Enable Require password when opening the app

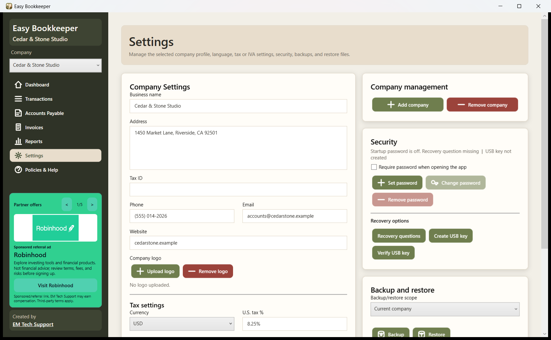point(374,167)
